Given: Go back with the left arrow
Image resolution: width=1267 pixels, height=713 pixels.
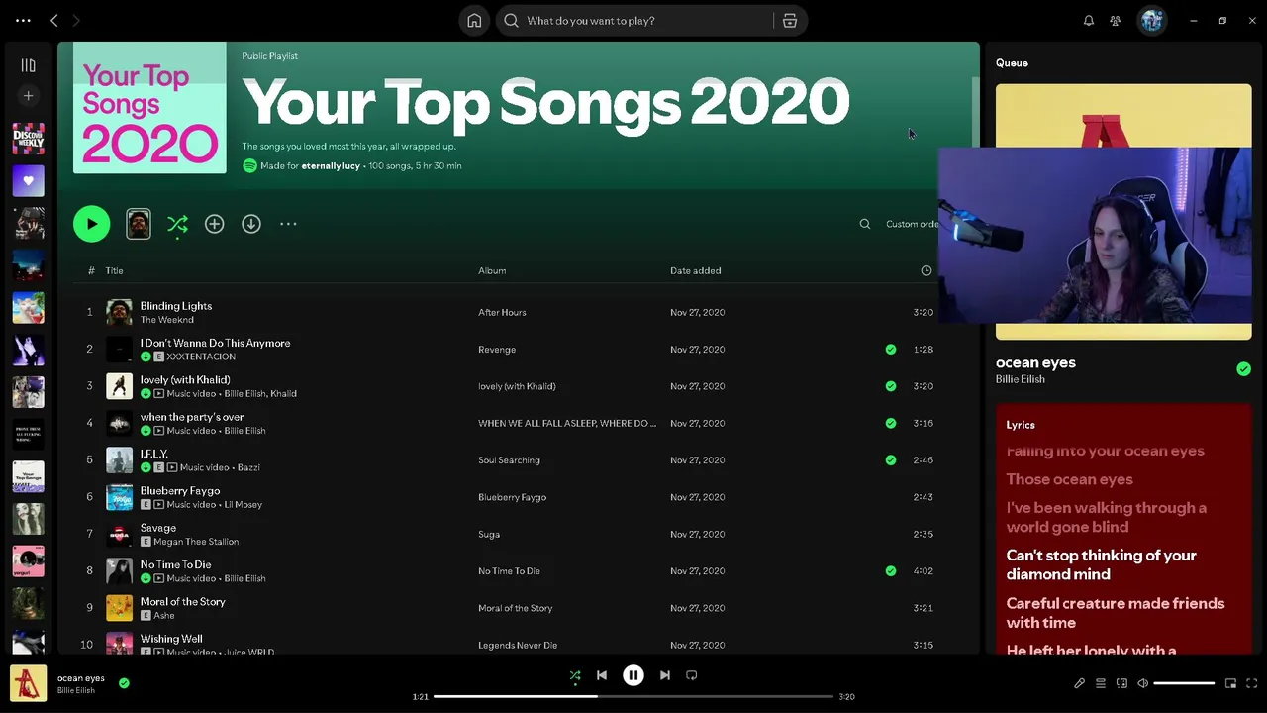Looking at the screenshot, I should click(54, 21).
